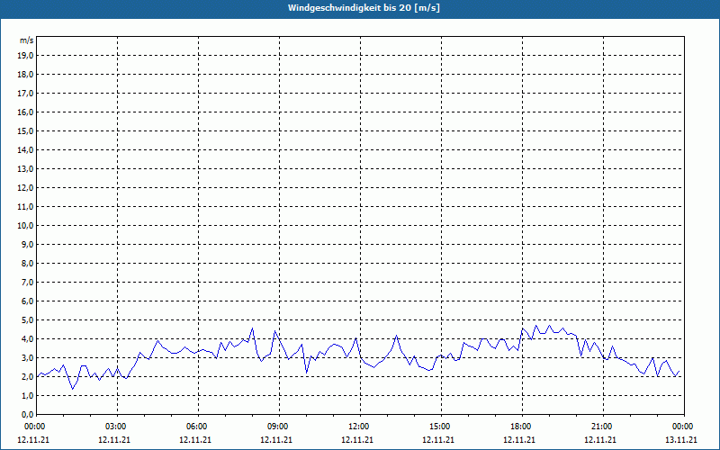This screenshot has height=450, width=720.
Task: Click the "0,0" y-axis origin label
Action: [x=28, y=414]
